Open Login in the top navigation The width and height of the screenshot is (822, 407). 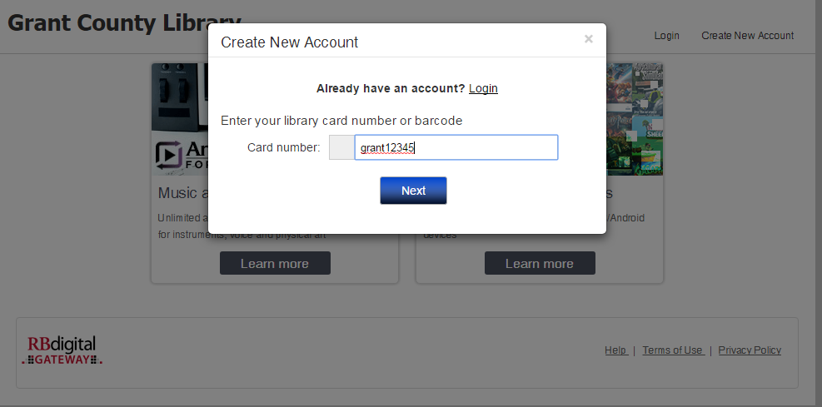(666, 36)
